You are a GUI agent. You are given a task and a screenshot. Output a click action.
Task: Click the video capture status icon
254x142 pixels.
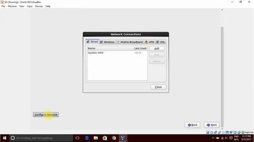231,133
